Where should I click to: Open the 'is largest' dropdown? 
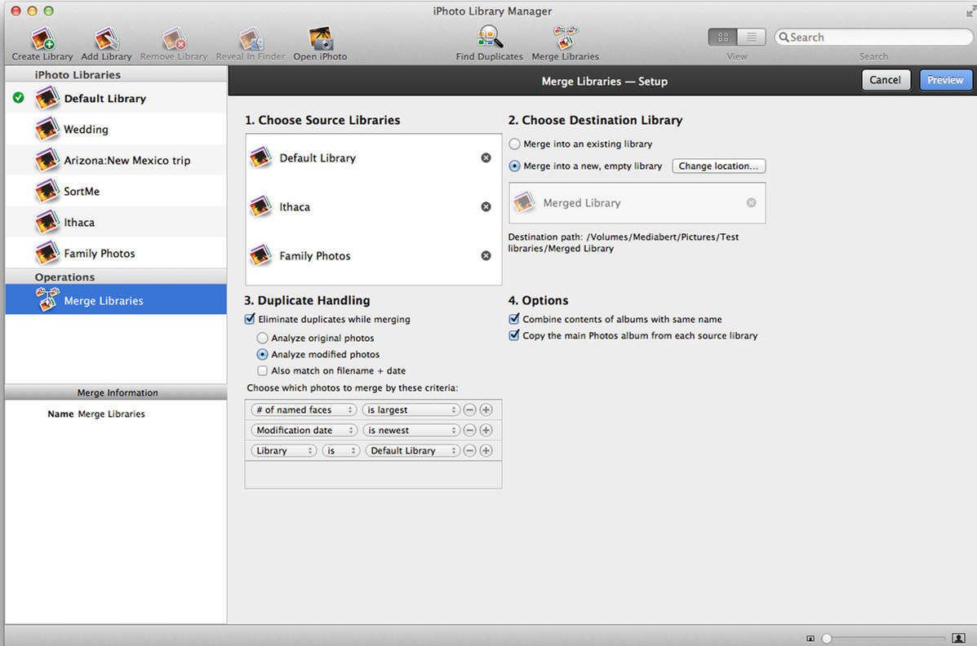coord(411,410)
